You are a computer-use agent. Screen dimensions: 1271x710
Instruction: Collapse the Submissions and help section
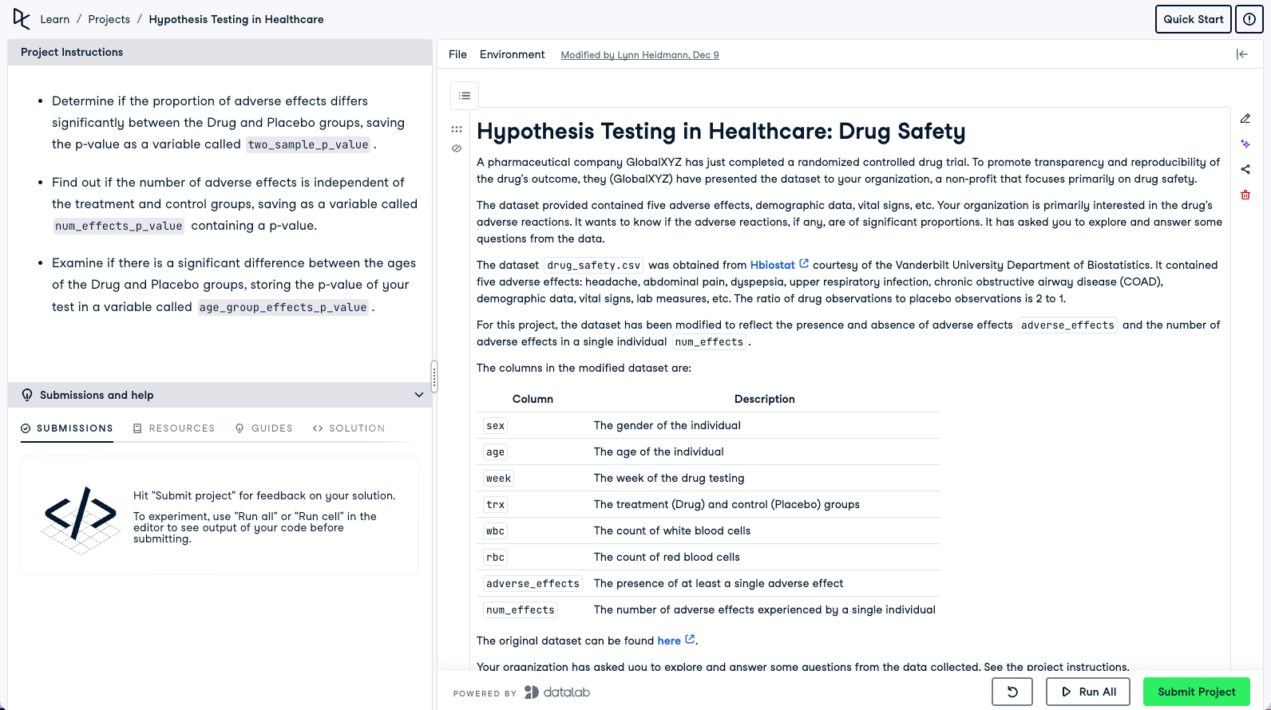(419, 395)
